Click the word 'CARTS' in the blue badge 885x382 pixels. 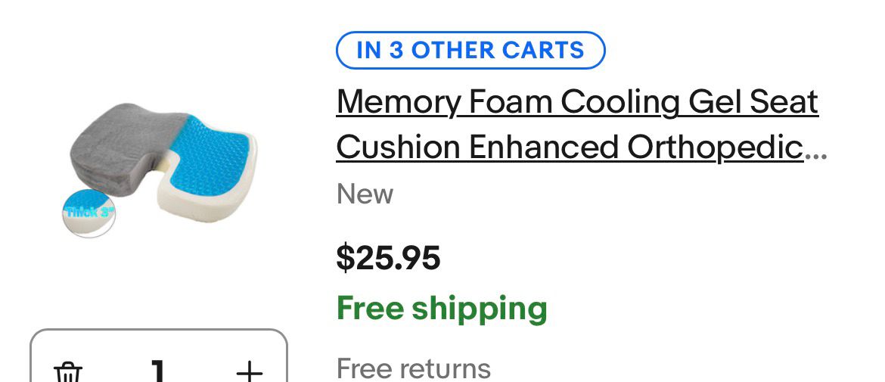coord(541,51)
